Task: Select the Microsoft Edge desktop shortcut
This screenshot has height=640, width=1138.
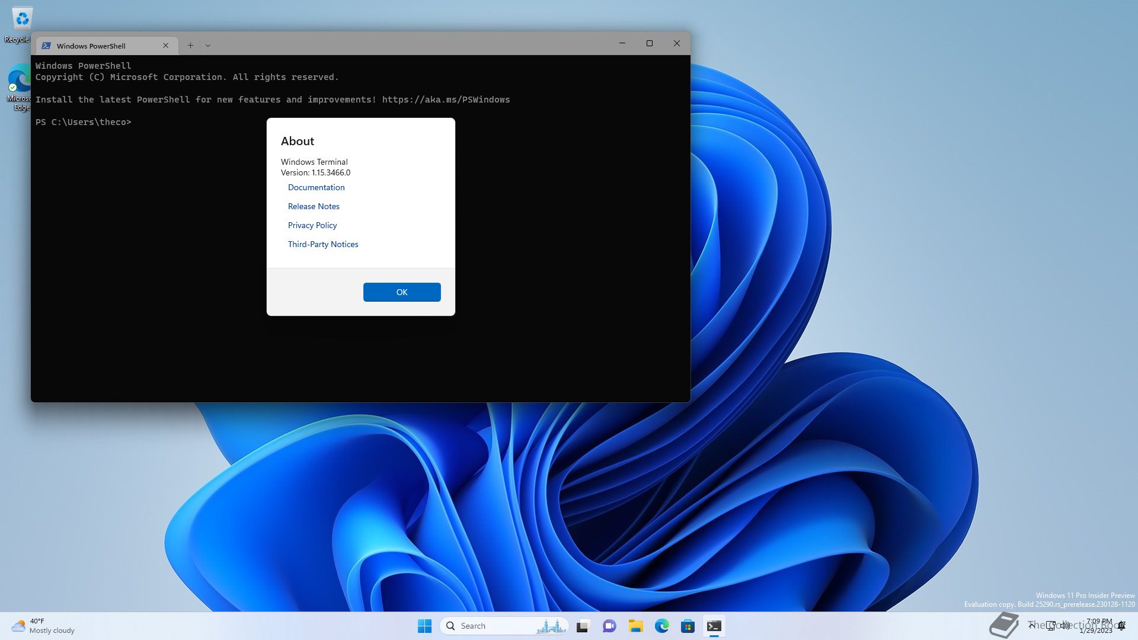Action: point(20,87)
